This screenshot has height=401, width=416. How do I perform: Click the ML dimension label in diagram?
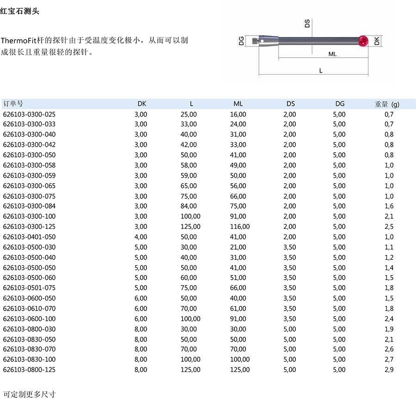(x=332, y=54)
